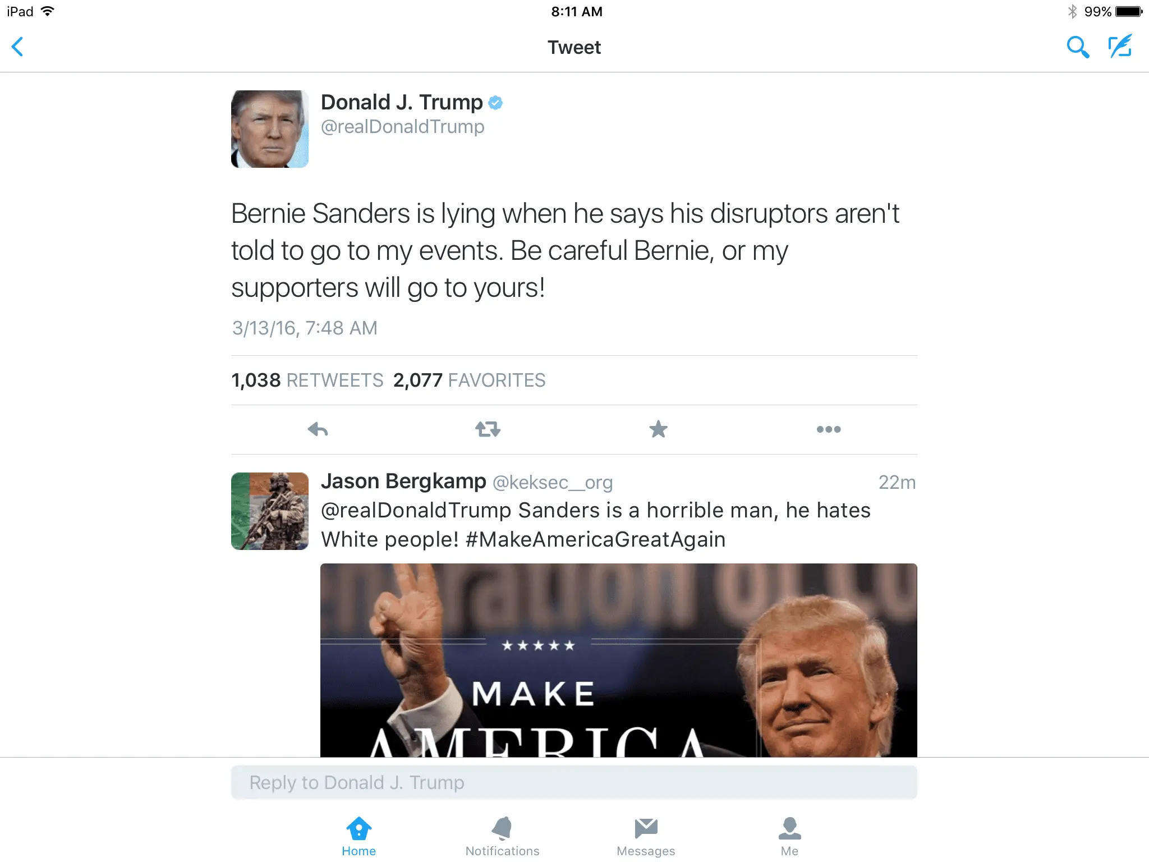The image size is (1149, 862).
Task: Open more options ellipsis under tweet
Action: 829,429
